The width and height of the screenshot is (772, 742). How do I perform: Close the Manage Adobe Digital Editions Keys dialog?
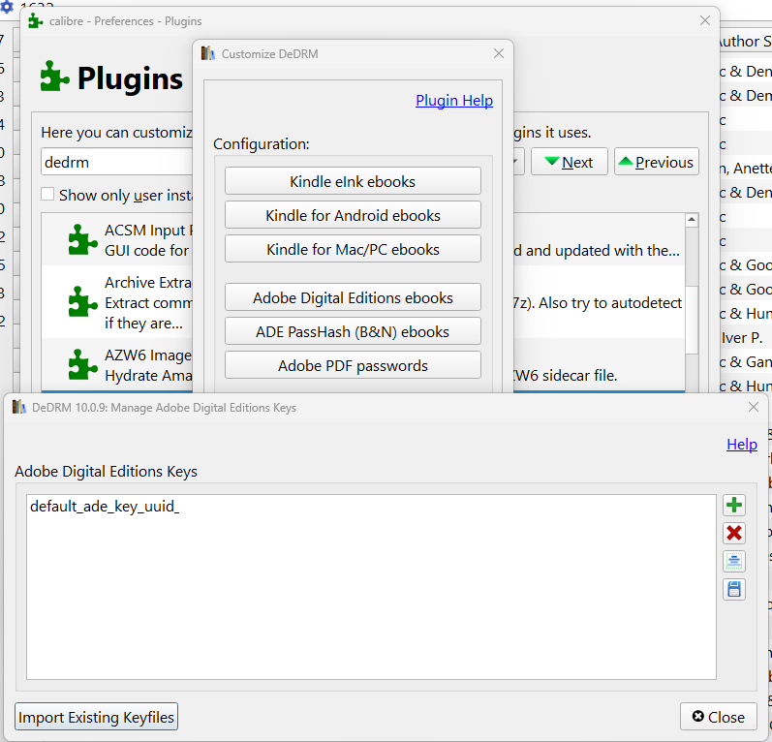click(x=719, y=717)
